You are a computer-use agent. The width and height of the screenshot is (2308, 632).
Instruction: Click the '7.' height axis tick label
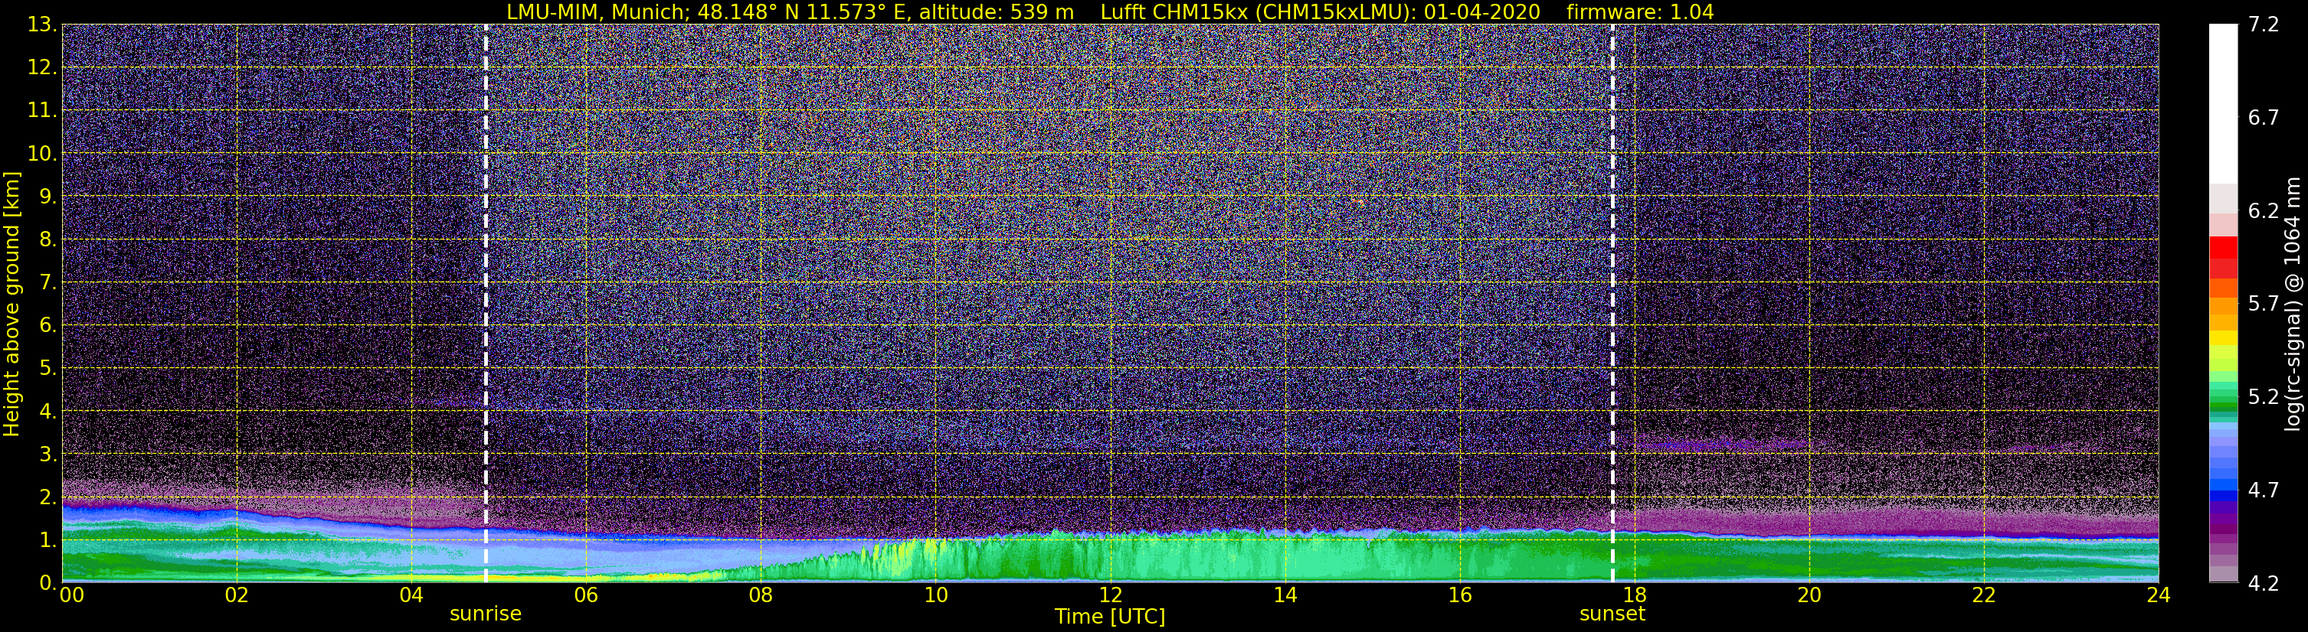click(48, 282)
